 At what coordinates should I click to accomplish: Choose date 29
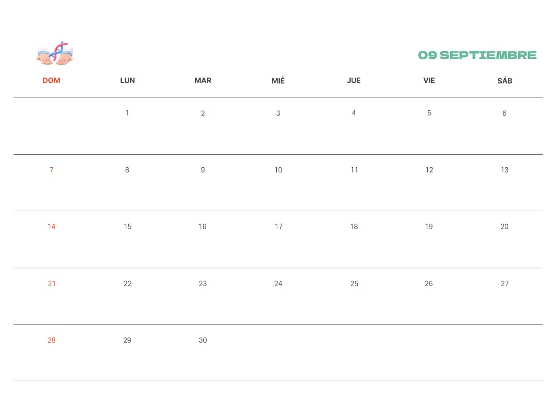point(127,340)
